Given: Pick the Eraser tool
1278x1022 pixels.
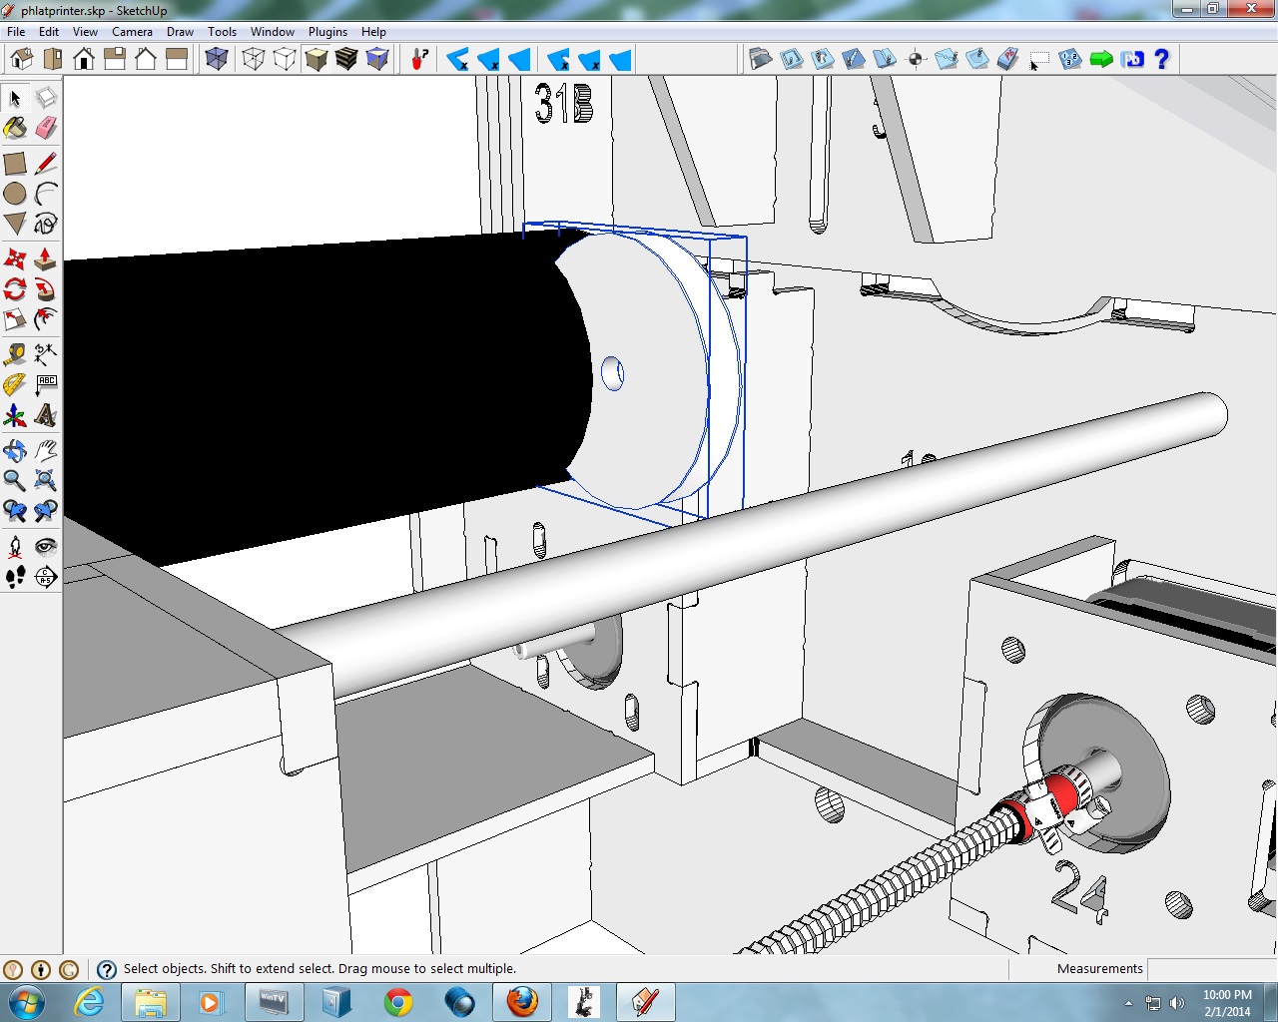Looking at the screenshot, I should click(46, 129).
